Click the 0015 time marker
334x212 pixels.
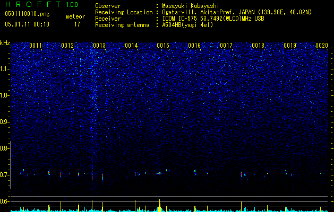[163, 46]
